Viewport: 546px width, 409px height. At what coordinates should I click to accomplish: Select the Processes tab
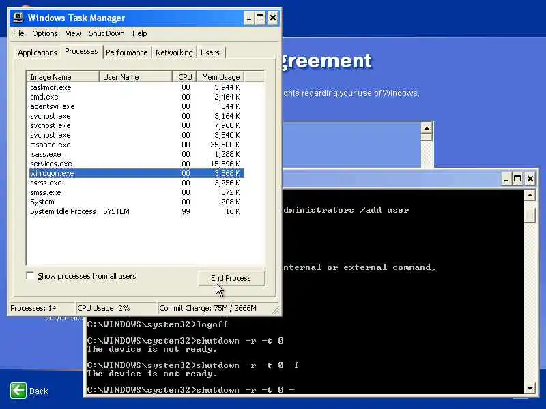click(x=81, y=52)
